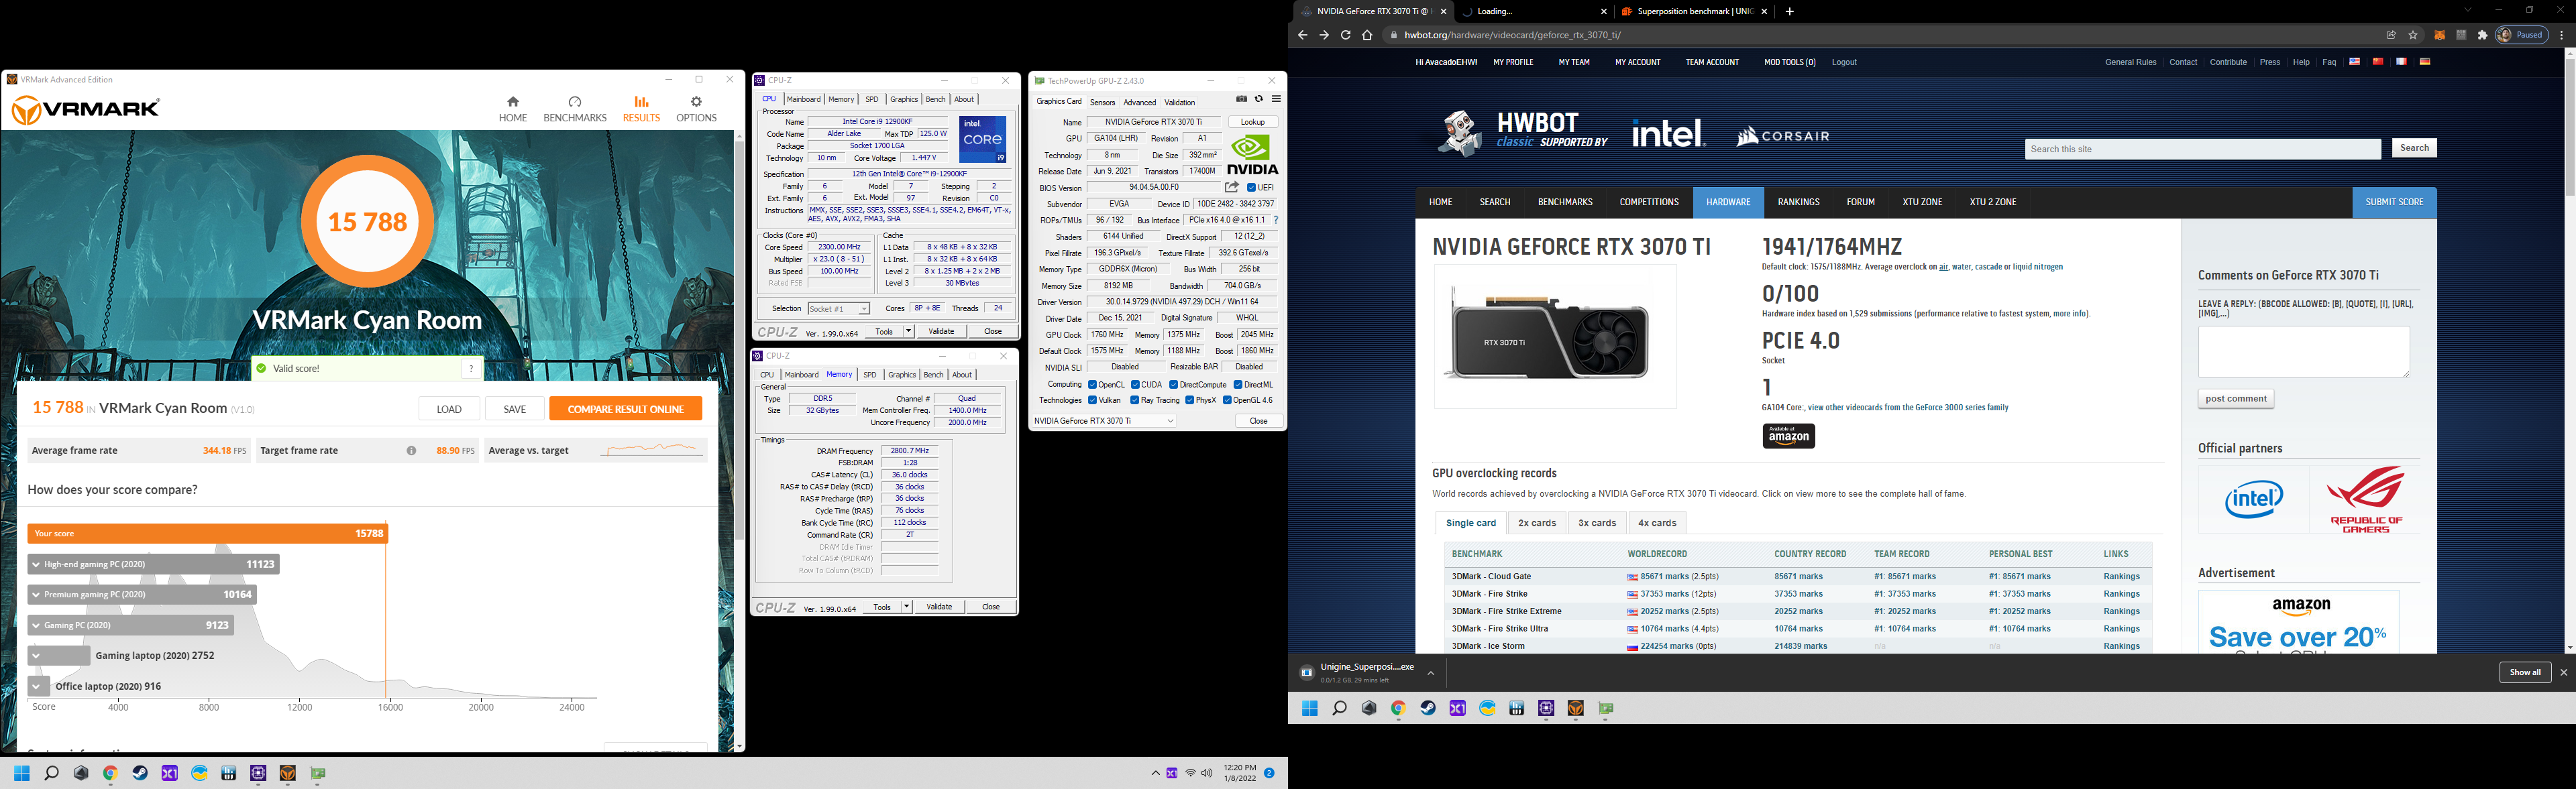Click the valid score question mark help
The image size is (2576, 789).
coord(471,369)
